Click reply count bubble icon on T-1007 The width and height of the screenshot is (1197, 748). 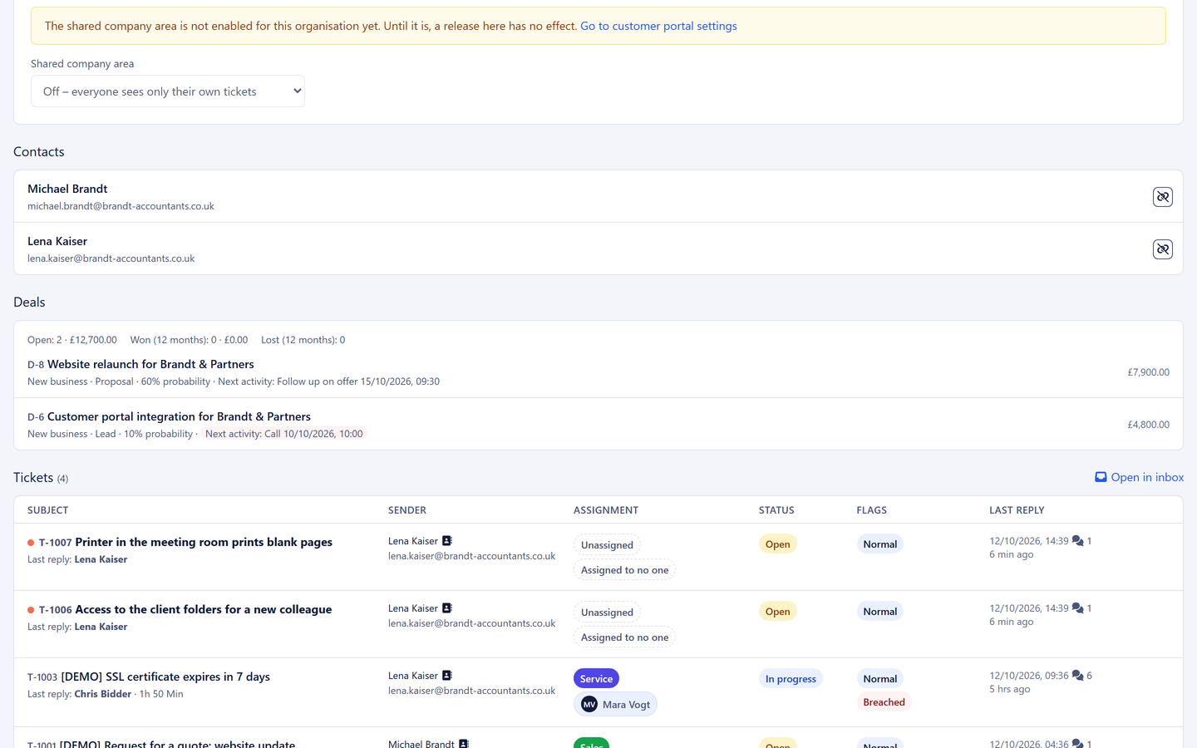point(1077,540)
